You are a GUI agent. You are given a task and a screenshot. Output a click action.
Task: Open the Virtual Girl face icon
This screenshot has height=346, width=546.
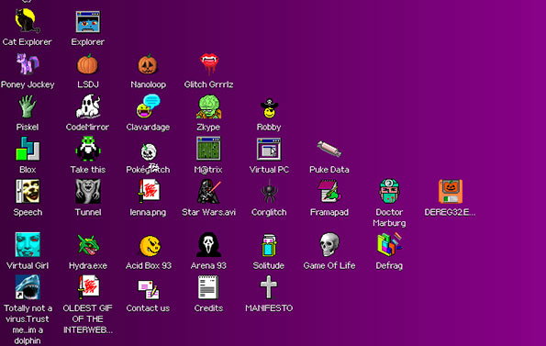coord(28,245)
